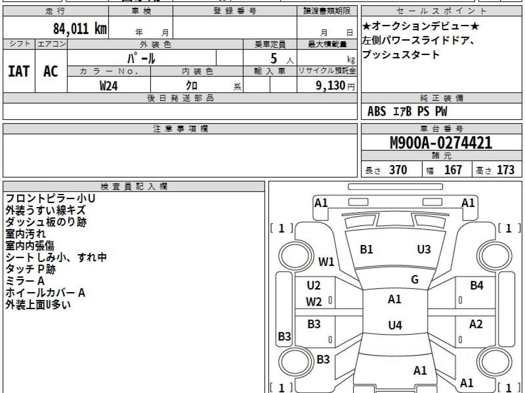
Task: Select the 左側パワースライドドア sales point line
Action: point(418,41)
